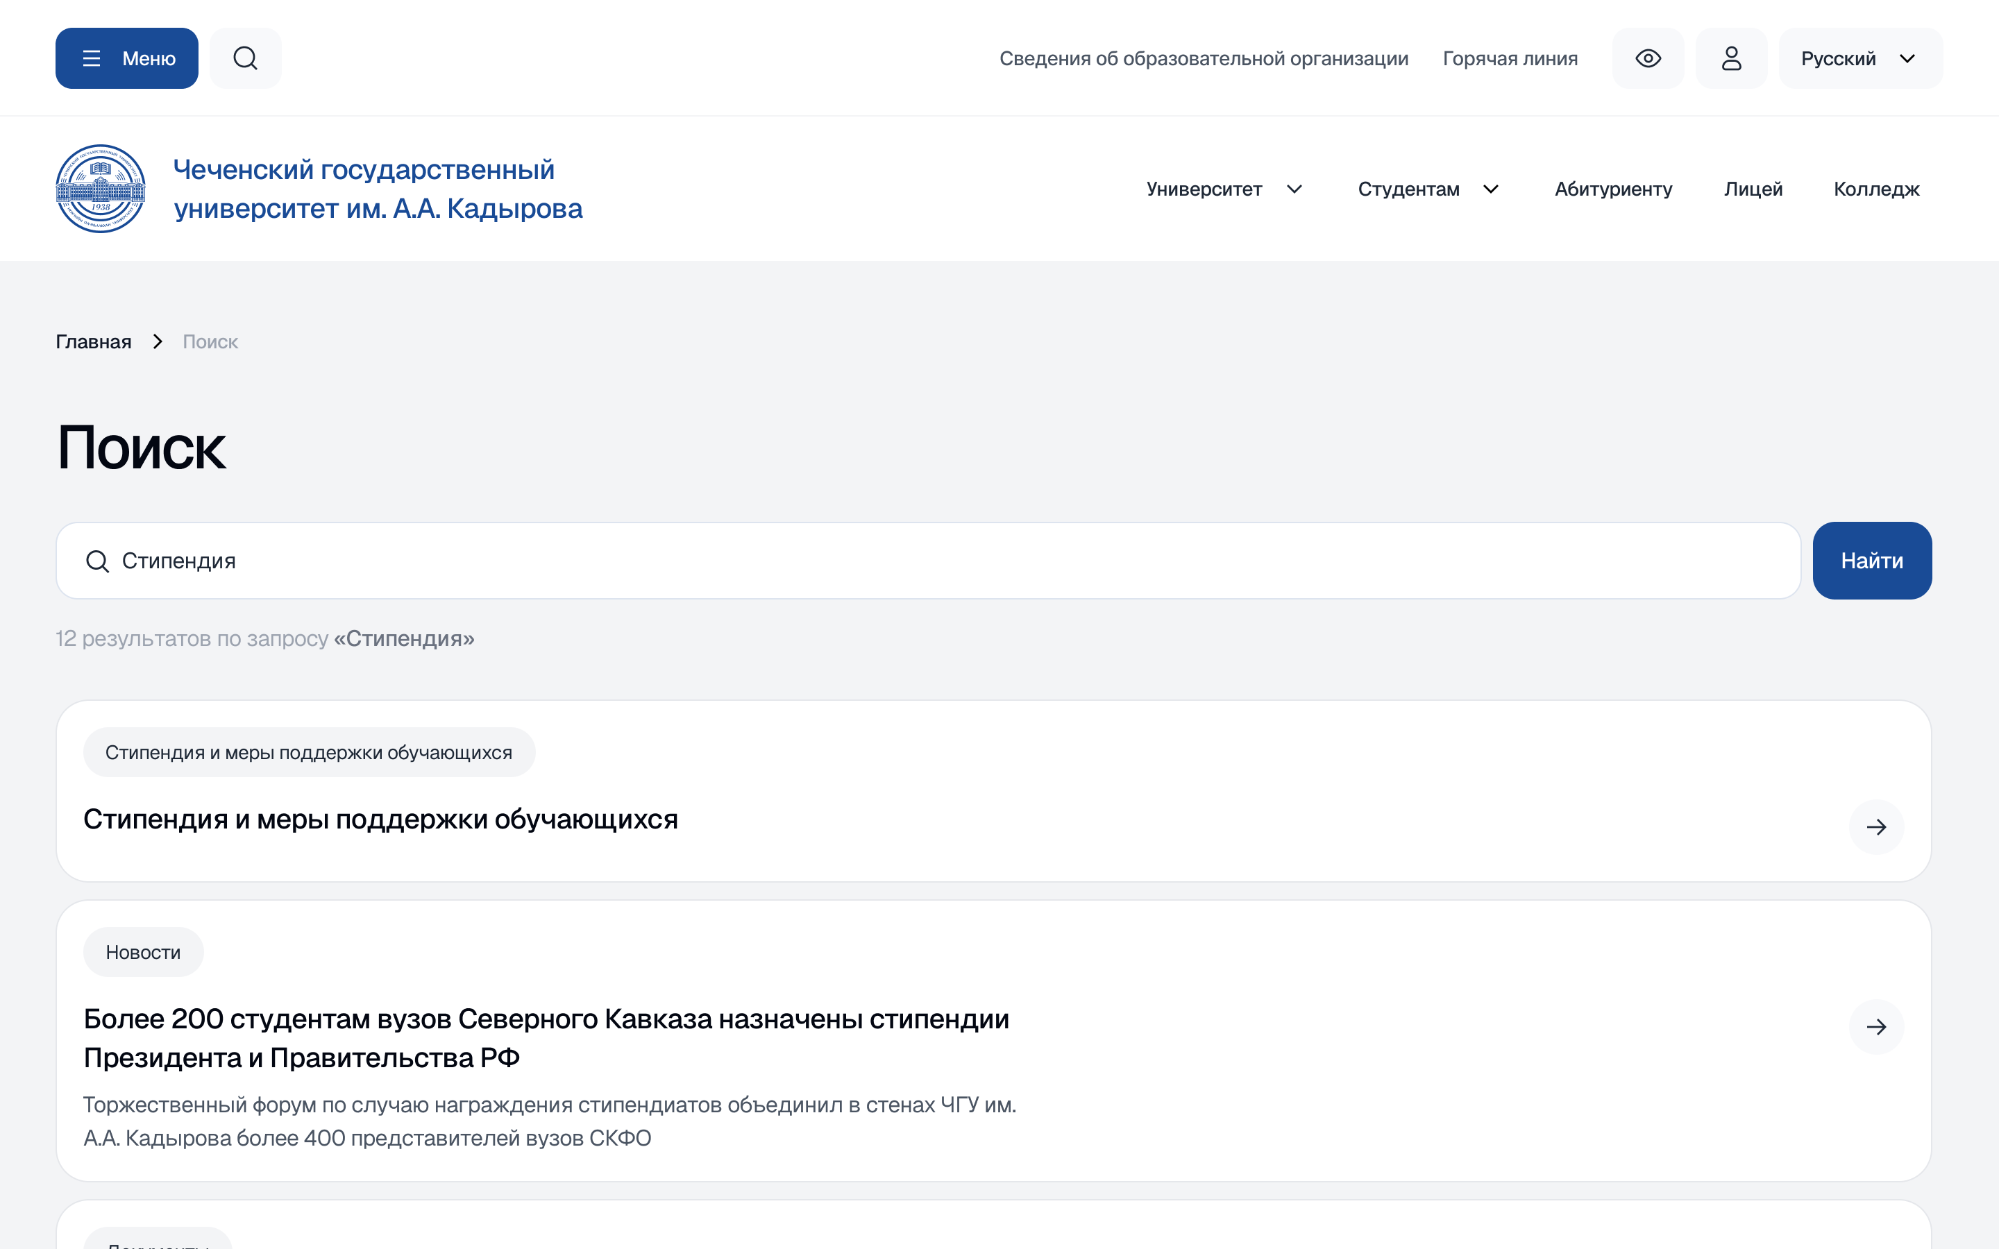Expand the Русский language dropdown

[1860, 59]
